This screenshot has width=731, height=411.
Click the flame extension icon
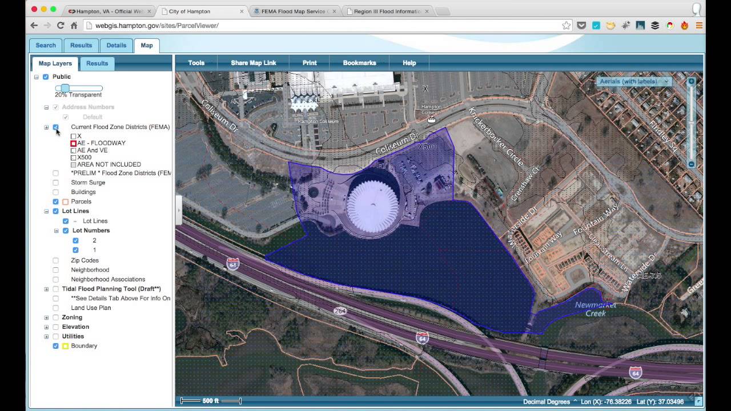pos(684,26)
